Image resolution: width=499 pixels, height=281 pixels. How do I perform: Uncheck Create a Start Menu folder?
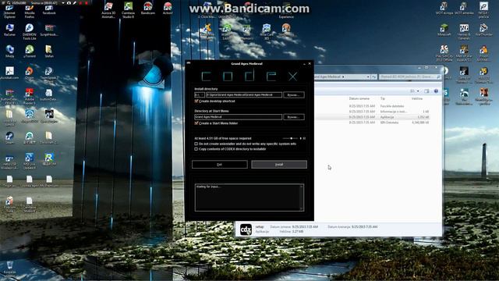(x=196, y=123)
